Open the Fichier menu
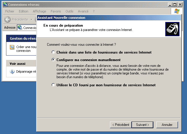This screenshot has height=134, width=187. [x=10, y=11]
